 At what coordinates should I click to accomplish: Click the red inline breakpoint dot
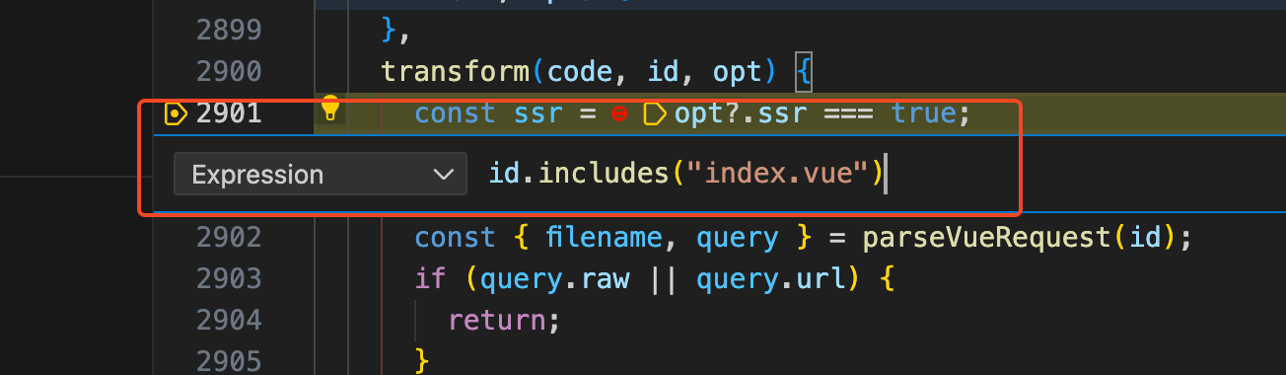click(x=619, y=115)
